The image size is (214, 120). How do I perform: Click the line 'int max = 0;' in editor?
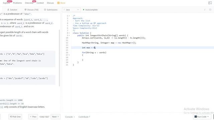point(89,48)
